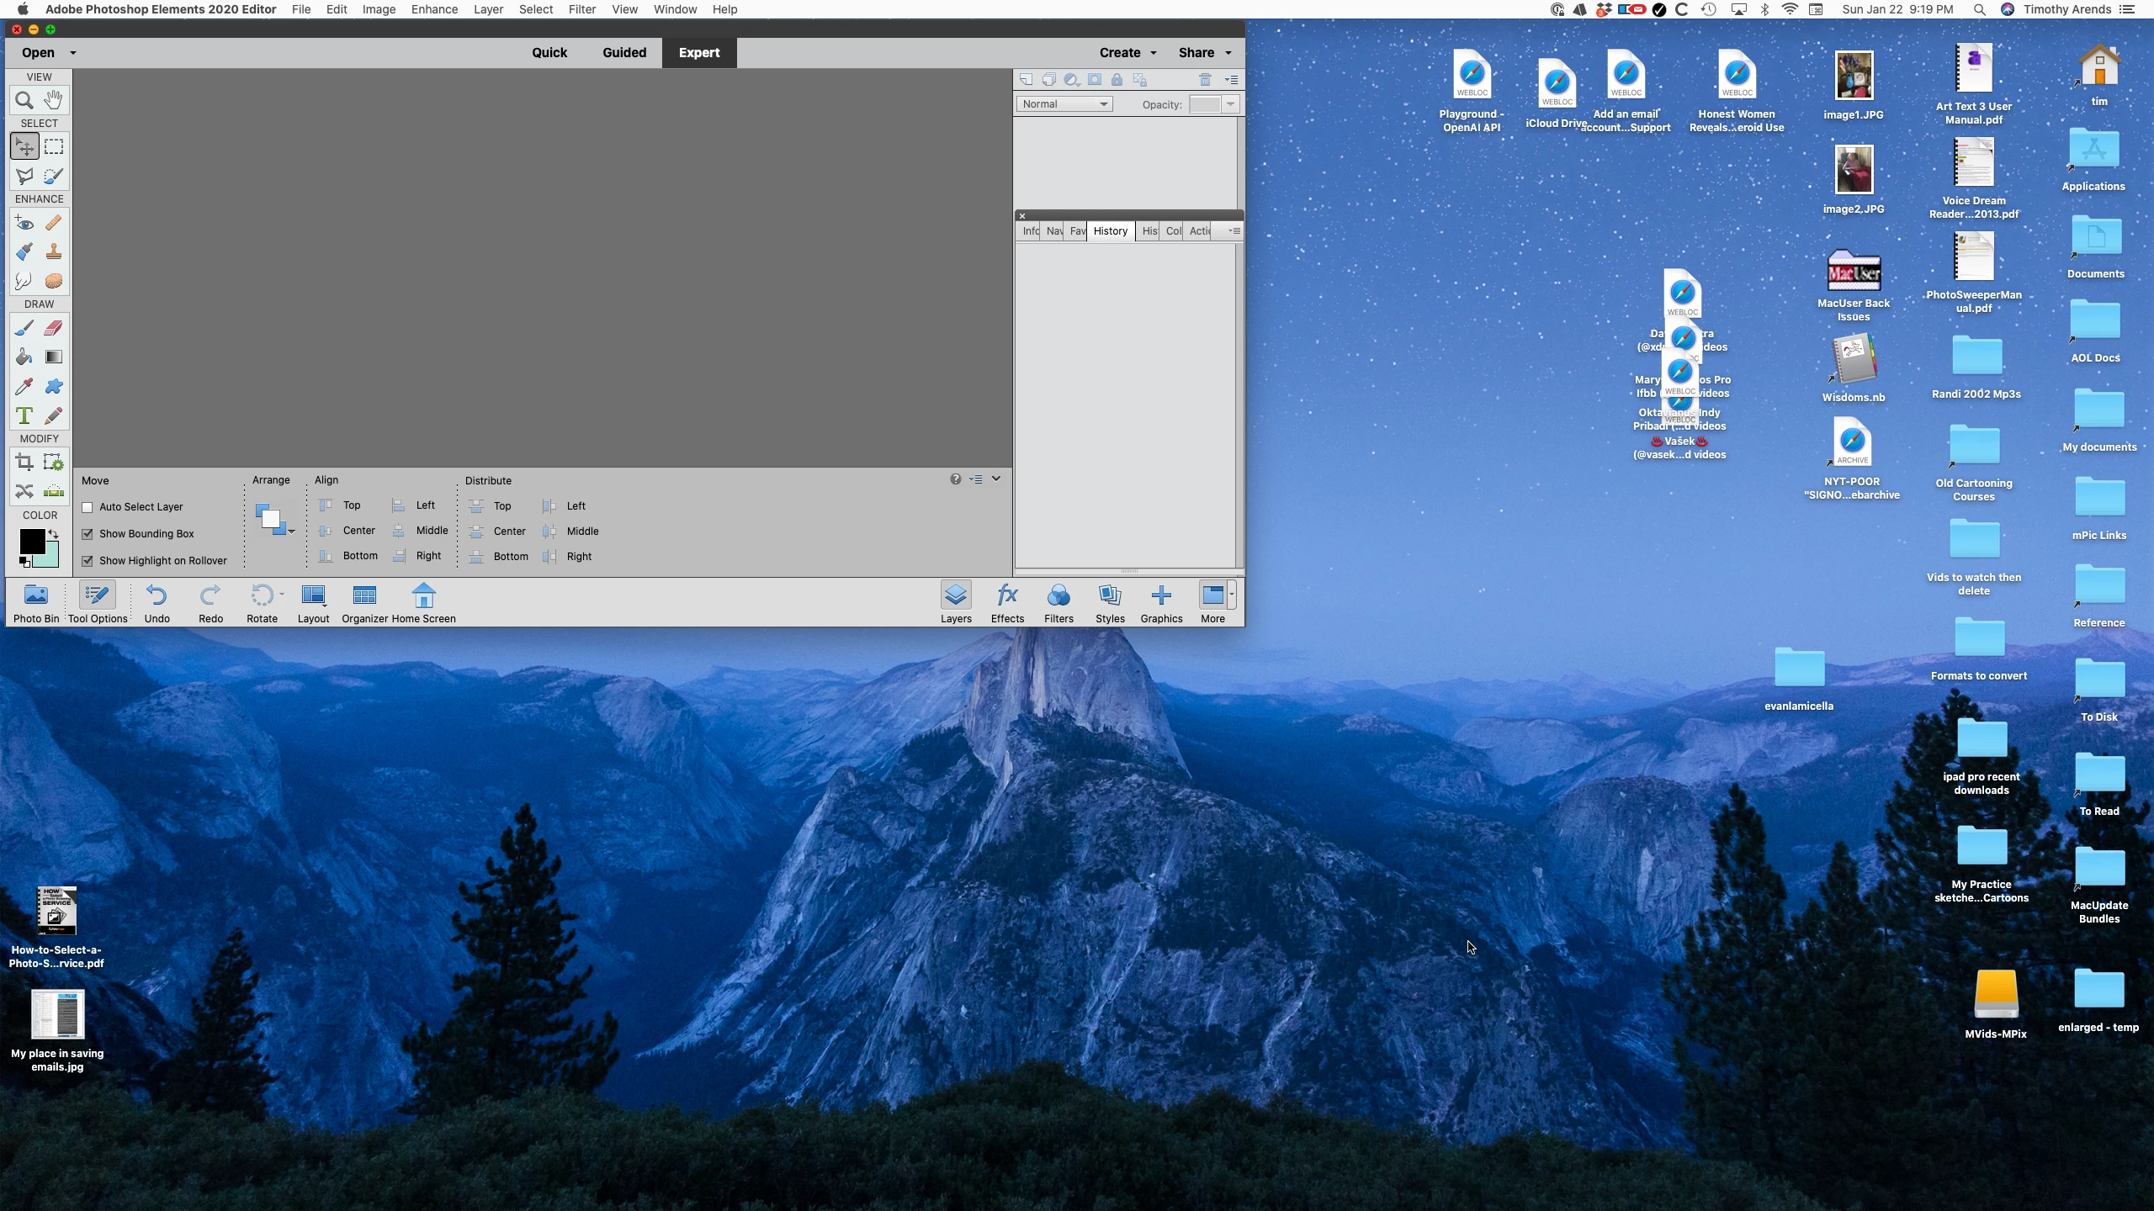Select the Hand tool
The height and width of the screenshot is (1211, 2154).
coord(54,100)
